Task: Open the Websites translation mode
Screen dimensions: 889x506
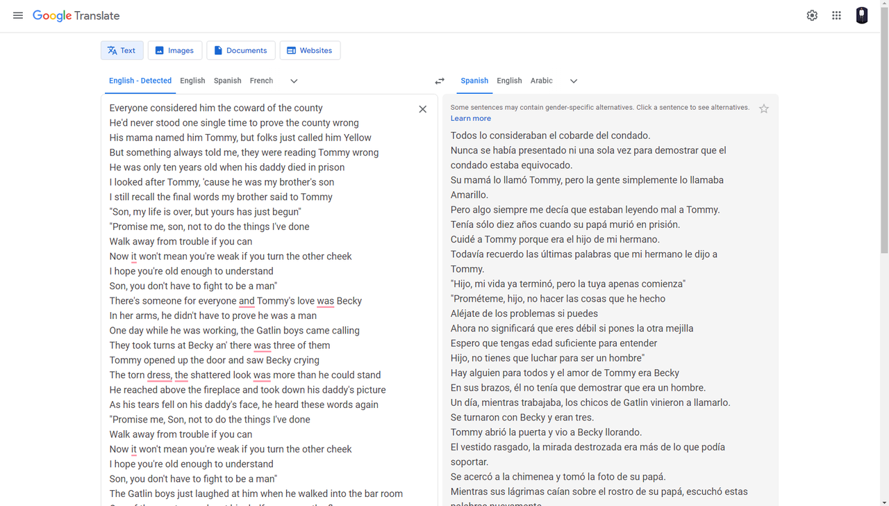Action: (x=310, y=50)
